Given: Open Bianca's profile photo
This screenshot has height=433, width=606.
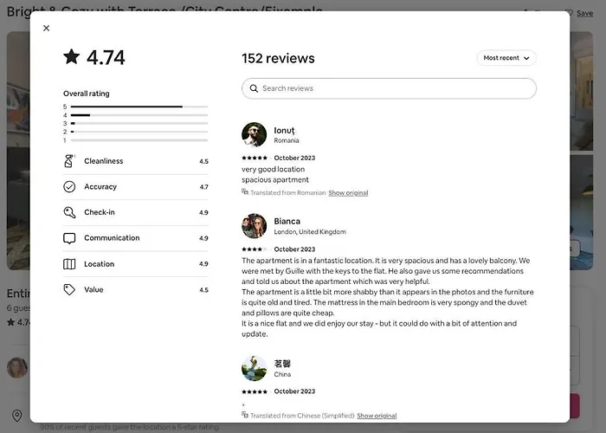Looking at the screenshot, I should coord(254,226).
